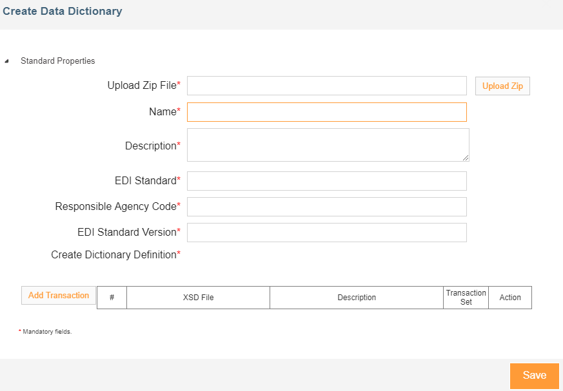Click the Create Dictionary Definition label

click(114, 255)
